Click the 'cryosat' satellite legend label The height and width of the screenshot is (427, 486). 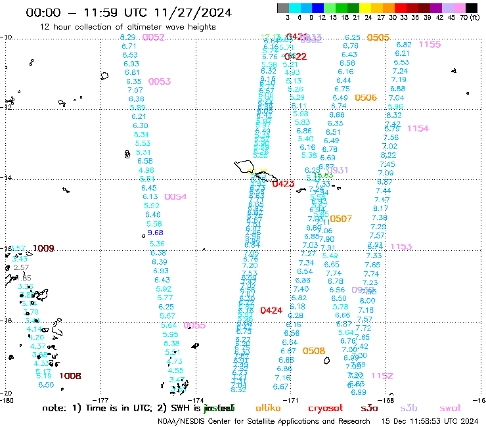point(326,409)
